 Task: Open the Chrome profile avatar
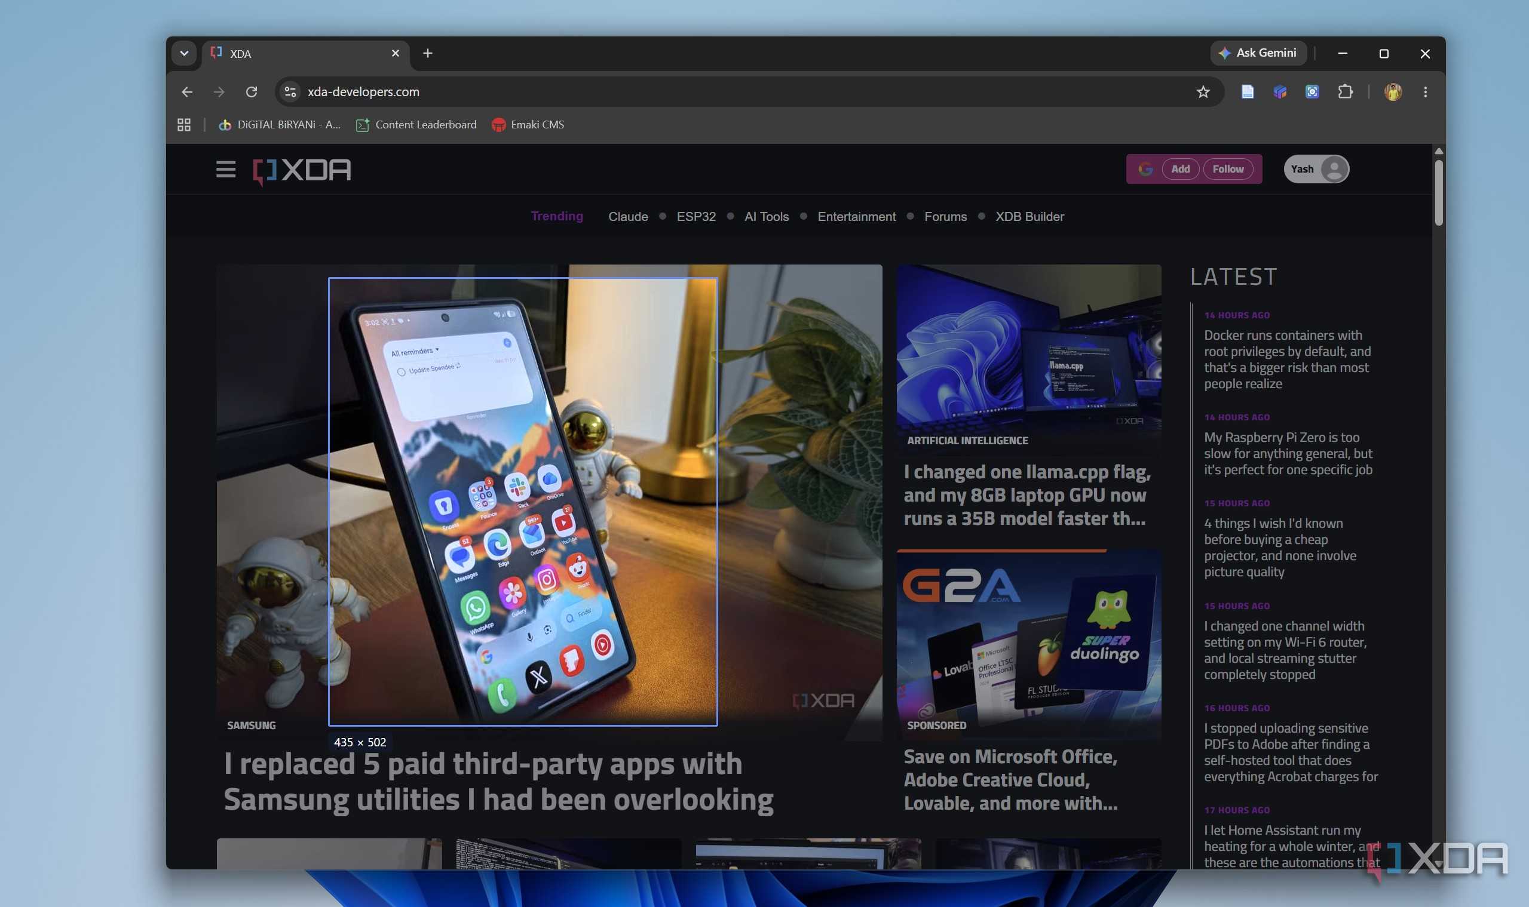point(1393,92)
